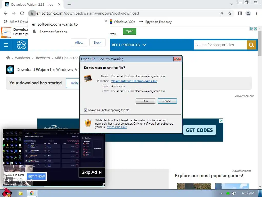Skip the video ad

(92, 172)
